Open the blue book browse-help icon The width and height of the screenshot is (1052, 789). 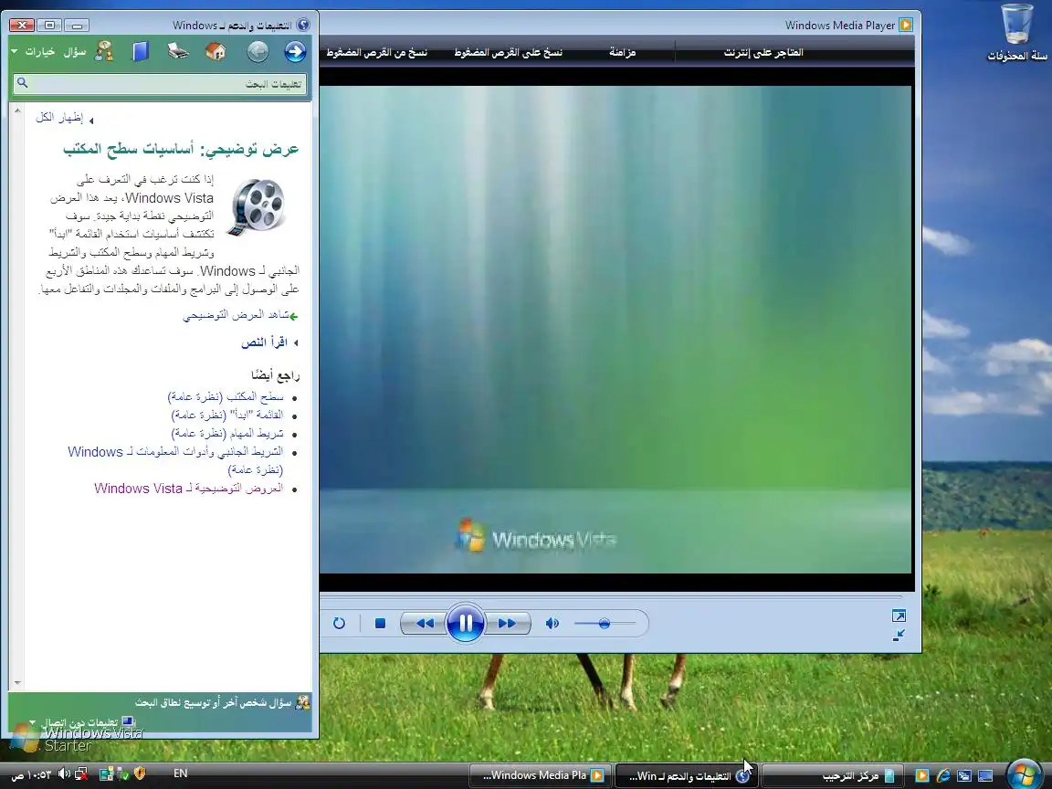coord(141,52)
